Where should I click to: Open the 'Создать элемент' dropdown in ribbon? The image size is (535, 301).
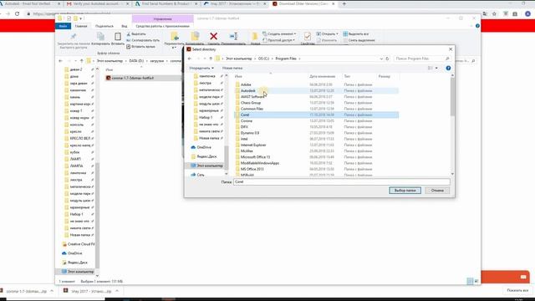(x=279, y=34)
